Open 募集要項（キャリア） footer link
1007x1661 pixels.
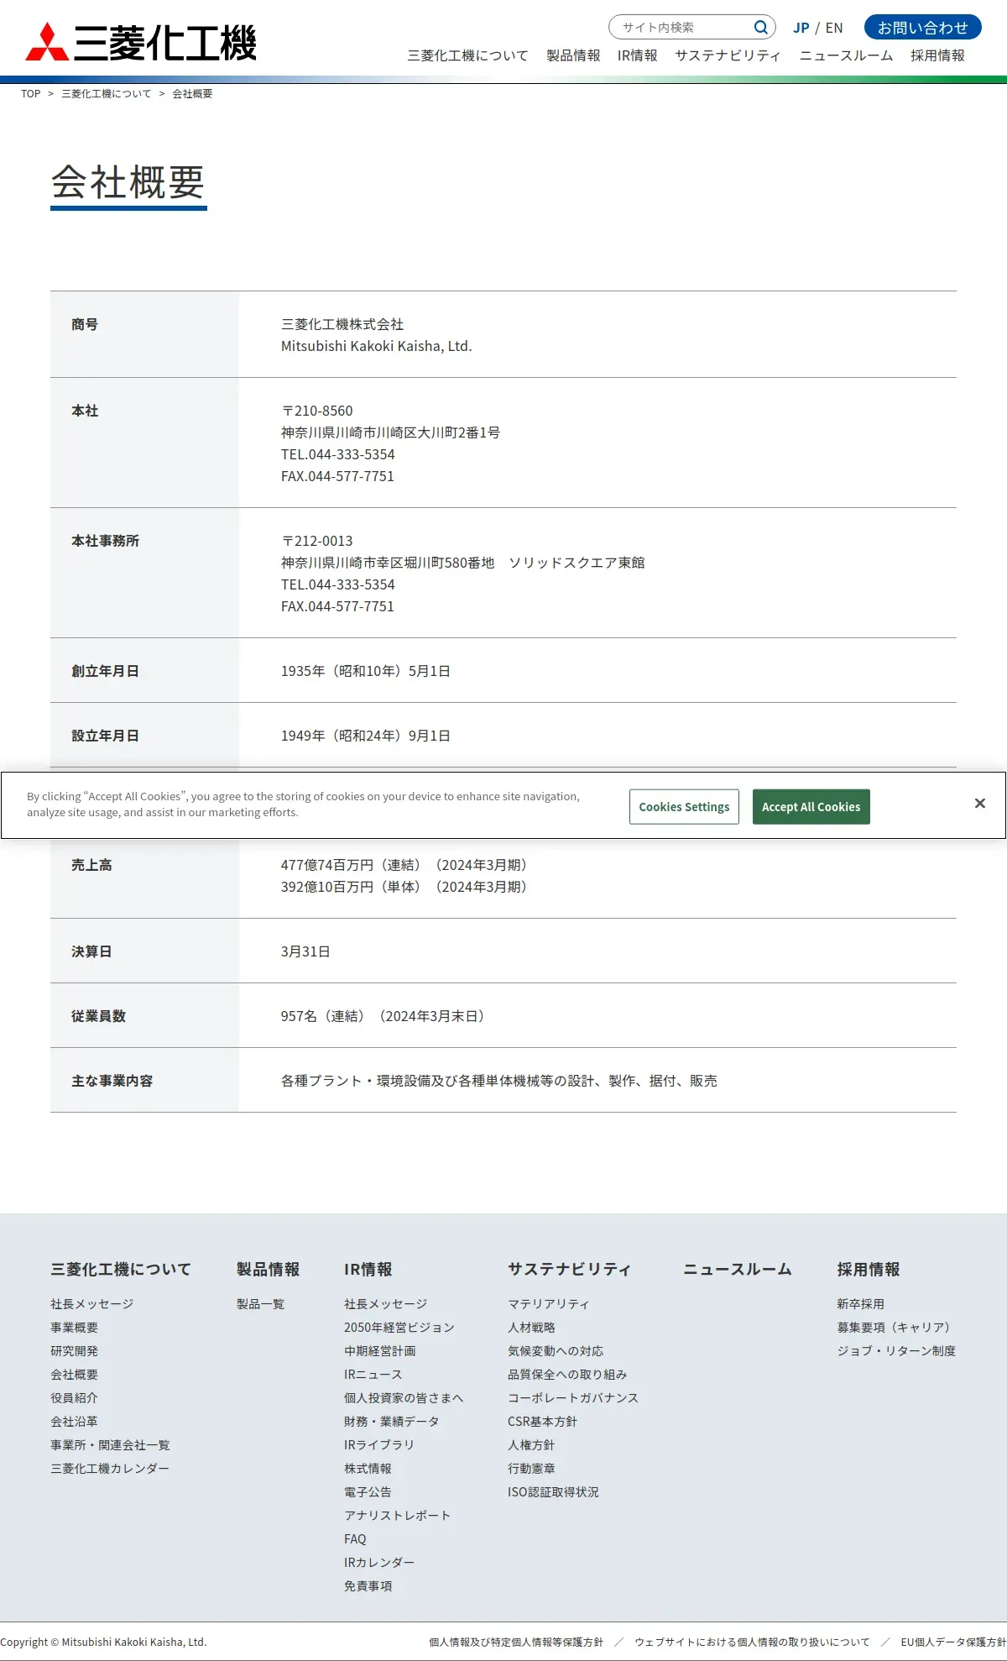pos(895,1328)
